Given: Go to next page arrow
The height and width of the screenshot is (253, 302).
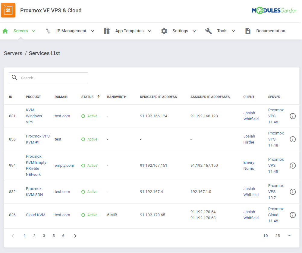Looking at the screenshot, I should point(75,236).
